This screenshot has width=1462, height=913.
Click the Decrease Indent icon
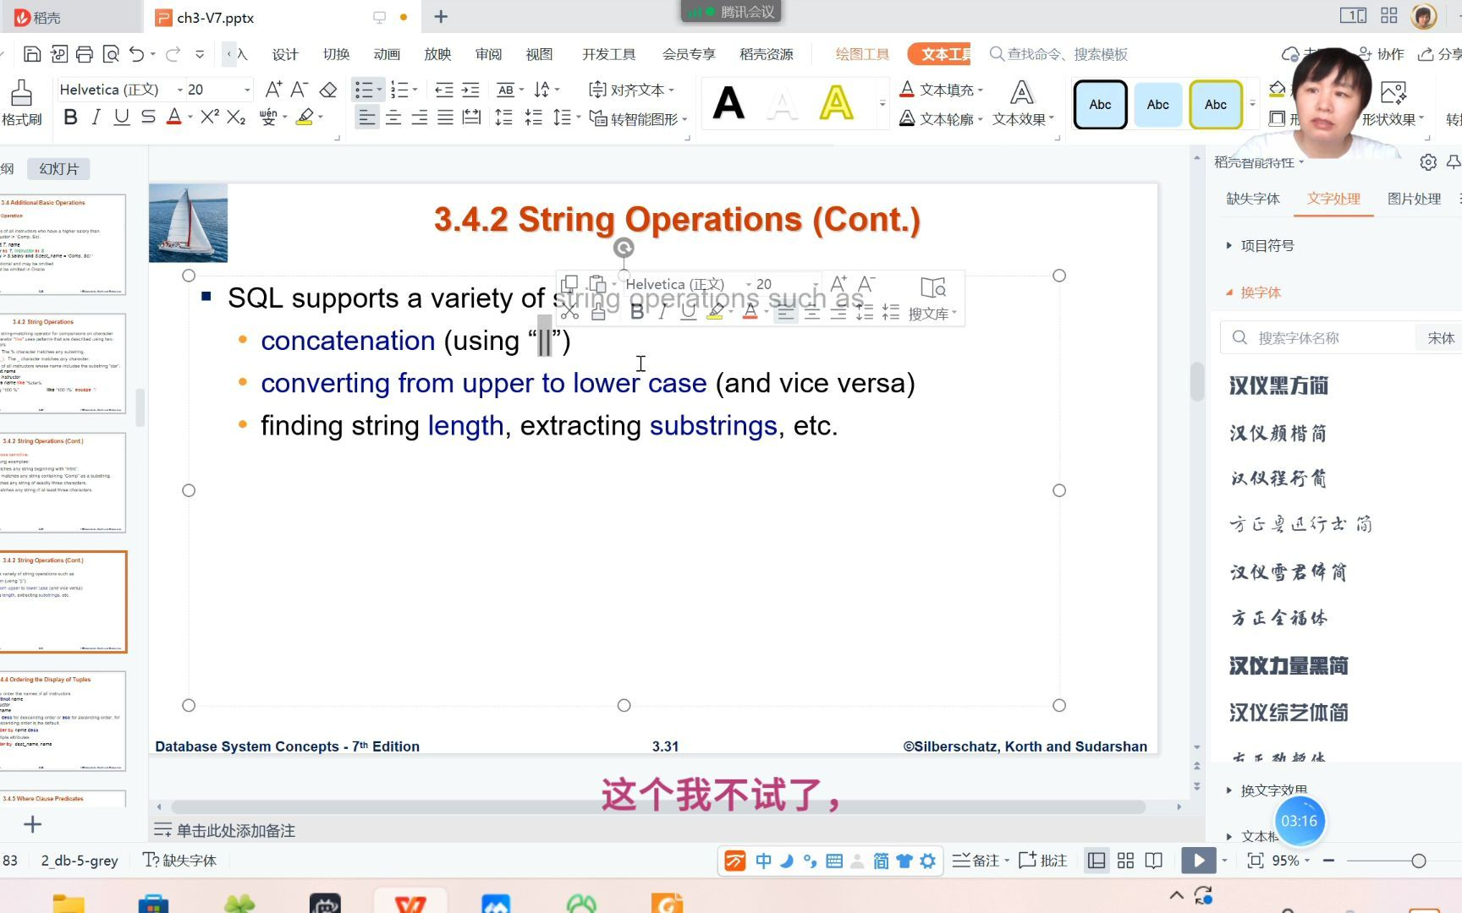443,90
